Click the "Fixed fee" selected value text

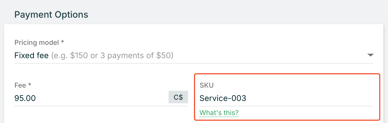tap(31, 55)
